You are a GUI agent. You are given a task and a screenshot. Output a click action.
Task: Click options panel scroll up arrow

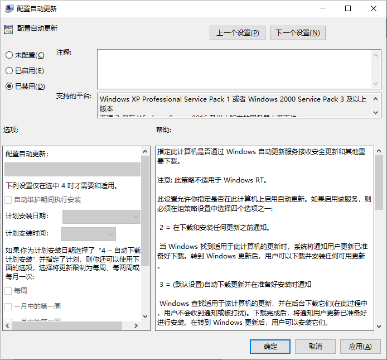146,151
